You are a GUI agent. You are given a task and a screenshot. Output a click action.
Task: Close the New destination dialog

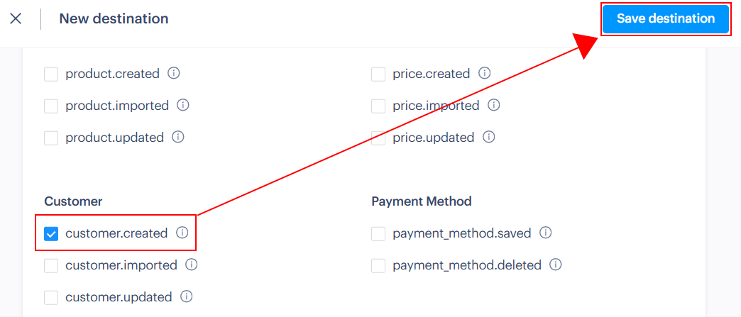click(16, 18)
